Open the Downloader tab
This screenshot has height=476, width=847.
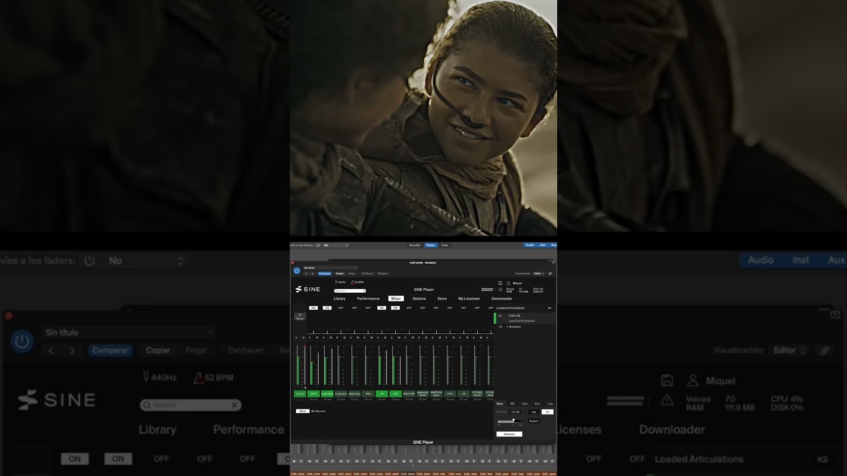tap(502, 299)
